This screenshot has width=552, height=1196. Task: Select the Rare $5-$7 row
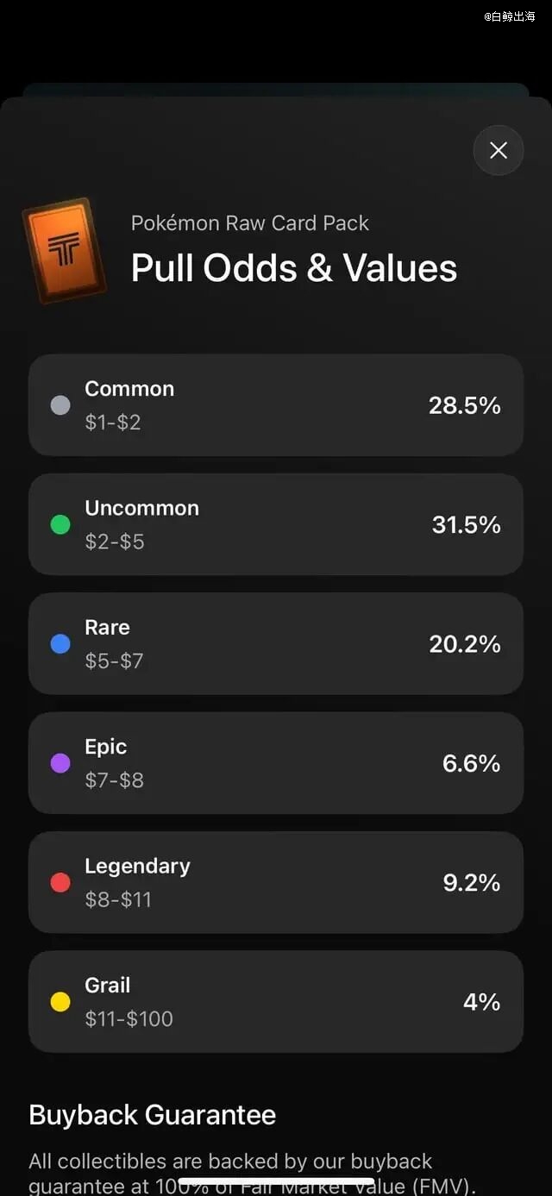[x=276, y=644]
